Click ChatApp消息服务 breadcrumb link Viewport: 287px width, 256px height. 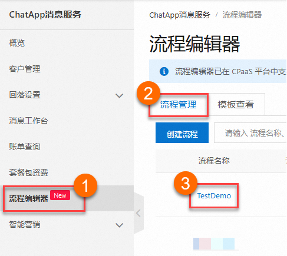pos(180,15)
